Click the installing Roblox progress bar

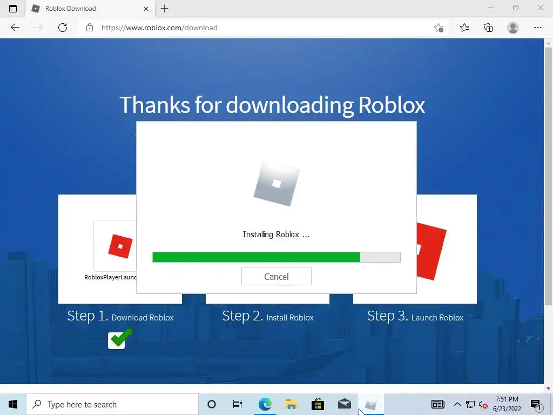coord(276,257)
